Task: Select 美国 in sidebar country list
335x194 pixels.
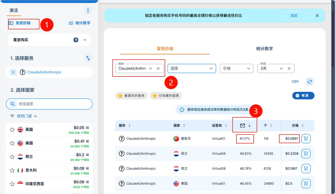Action: coord(49,143)
